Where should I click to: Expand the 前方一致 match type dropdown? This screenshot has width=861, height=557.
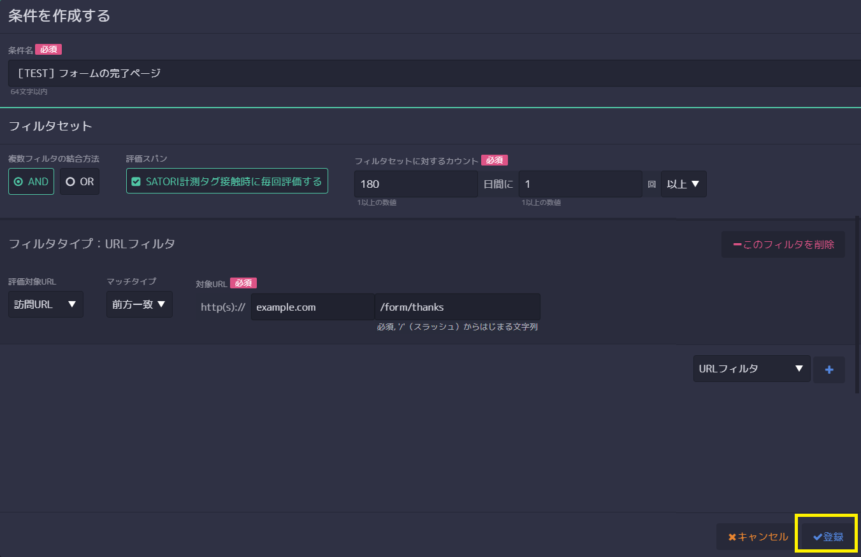coord(139,304)
